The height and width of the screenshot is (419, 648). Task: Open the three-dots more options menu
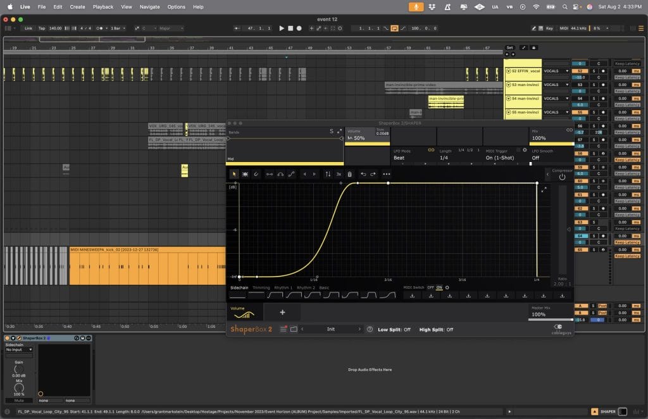pos(387,174)
